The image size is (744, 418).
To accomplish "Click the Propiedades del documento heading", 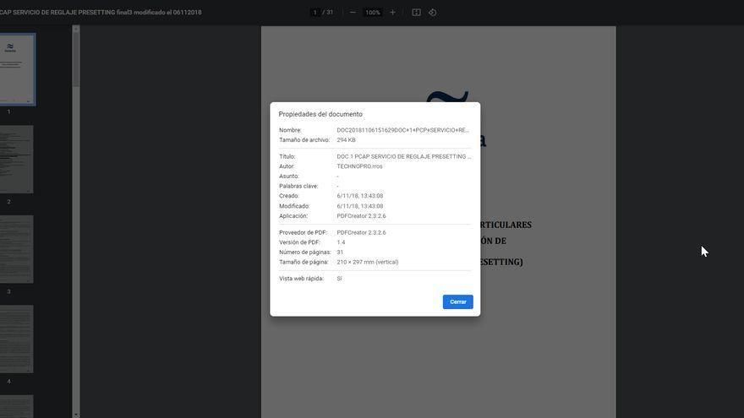I will pos(320,114).
